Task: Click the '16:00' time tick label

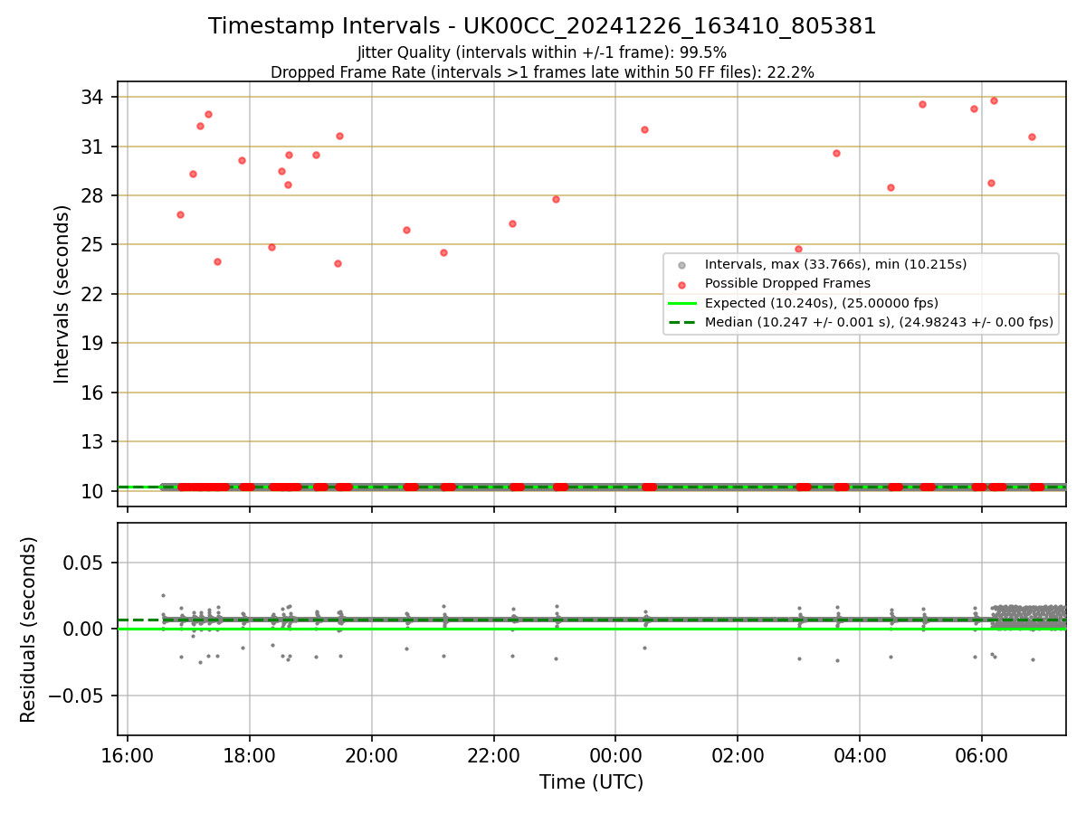Action: click(x=128, y=755)
